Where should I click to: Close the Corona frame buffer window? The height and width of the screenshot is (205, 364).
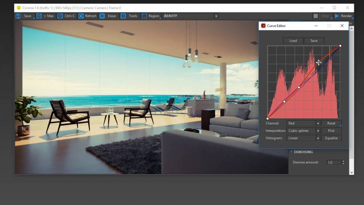[347, 8]
